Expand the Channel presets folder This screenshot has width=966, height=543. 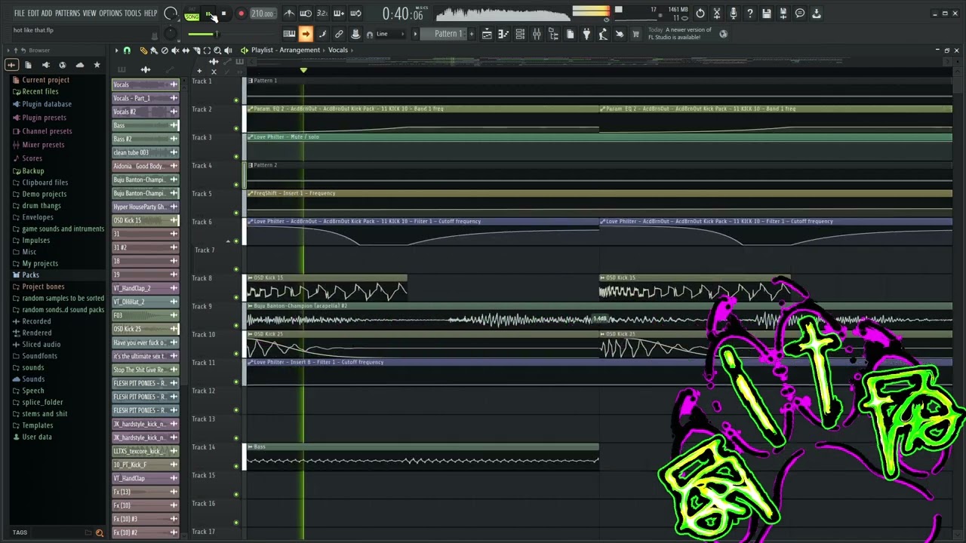click(x=47, y=131)
